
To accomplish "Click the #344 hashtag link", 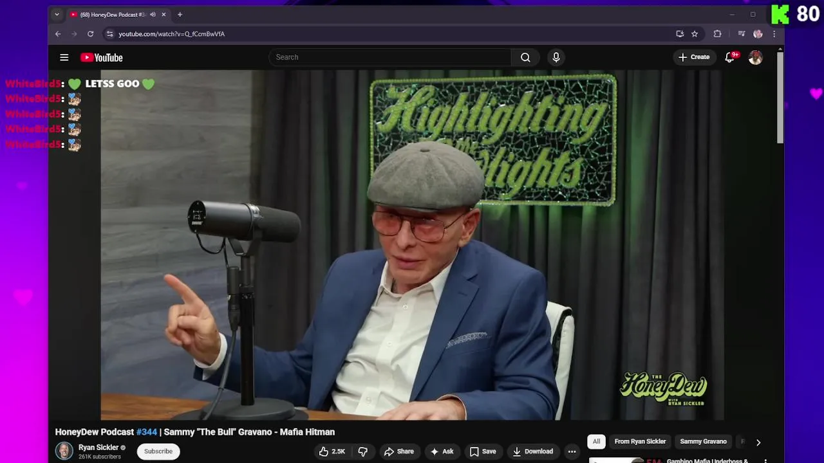I will click(147, 432).
